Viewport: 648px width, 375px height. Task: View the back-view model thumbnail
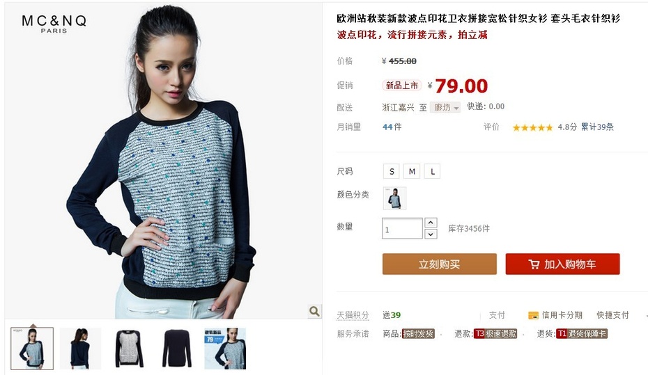point(81,349)
